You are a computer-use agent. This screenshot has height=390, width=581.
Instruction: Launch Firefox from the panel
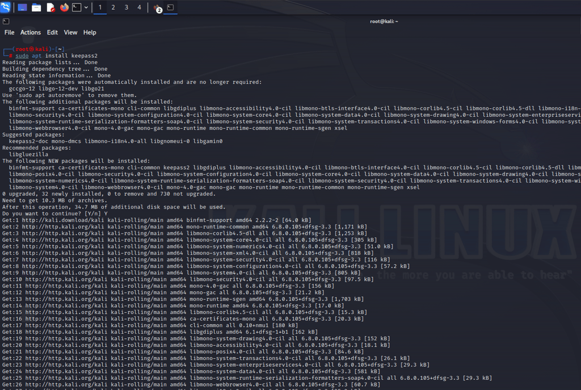point(64,7)
